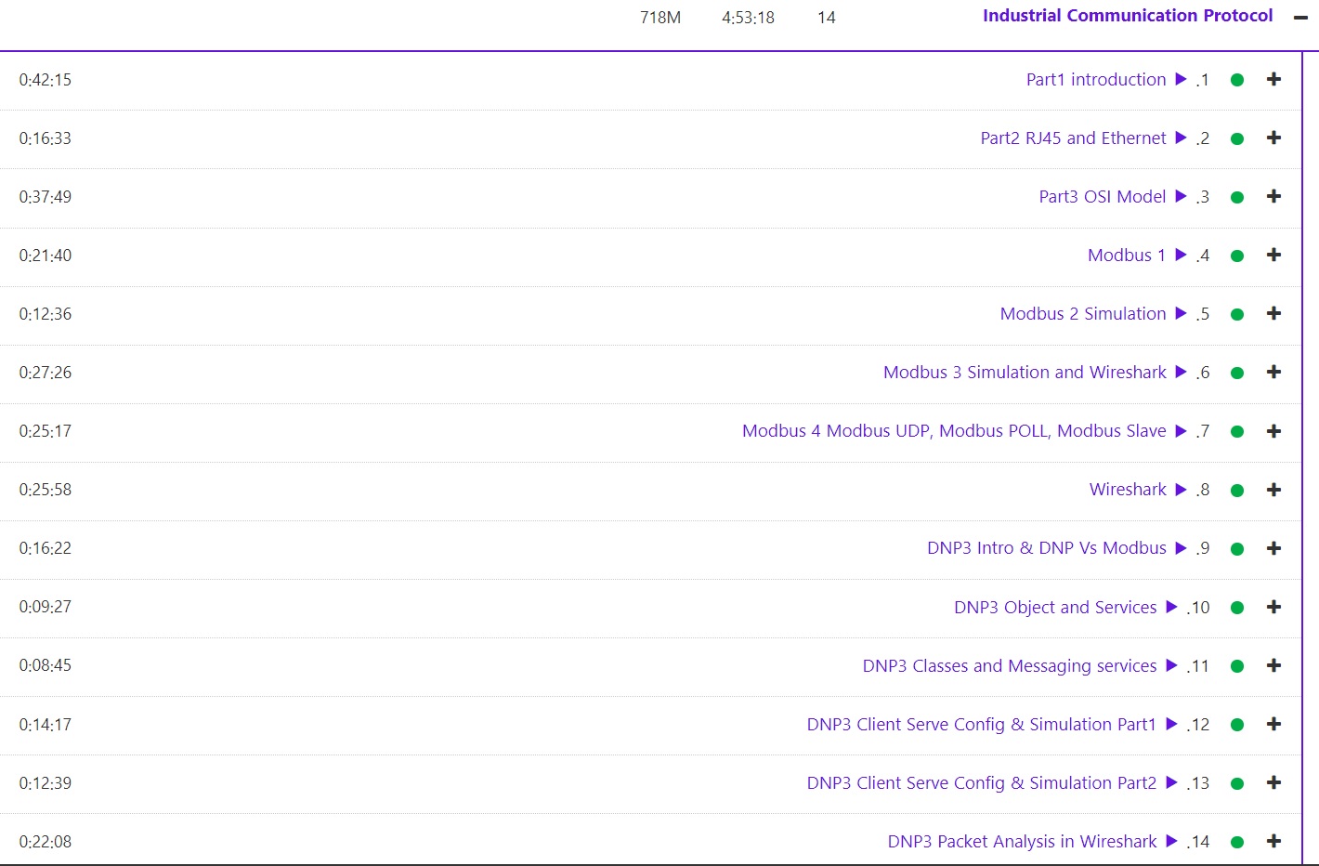Expand the Wireshark lesson plus icon
The image size is (1319, 866).
point(1273,490)
